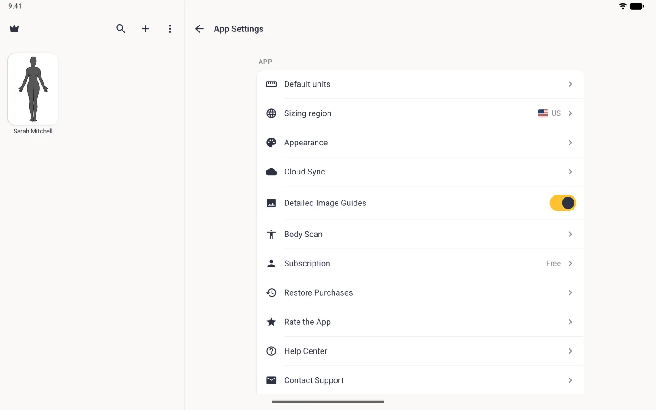The height and width of the screenshot is (410, 656).
Task: Go back using the arrow next to App Settings
Action: (199, 29)
